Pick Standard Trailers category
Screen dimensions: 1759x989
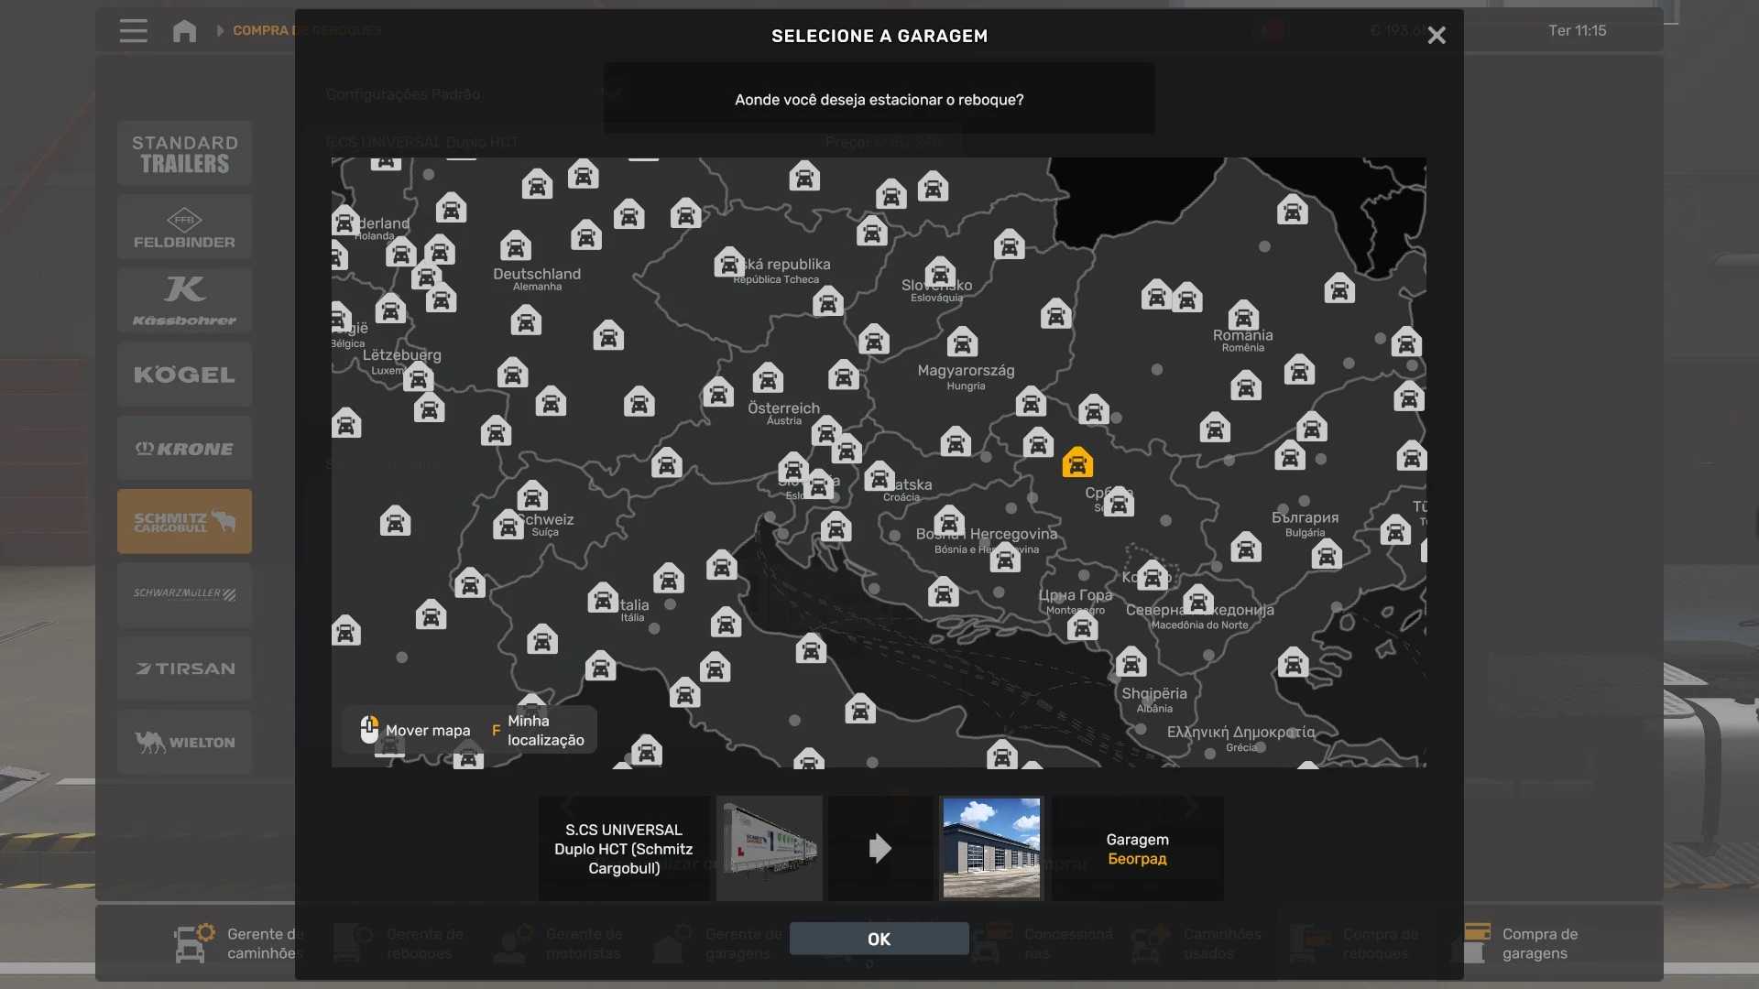(184, 154)
